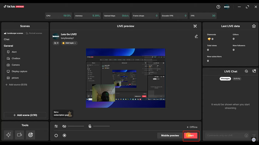This screenshot has height=145, width=259.
Task: Switch to Messages tab in LIVE Chat
Action: (225, 79)
